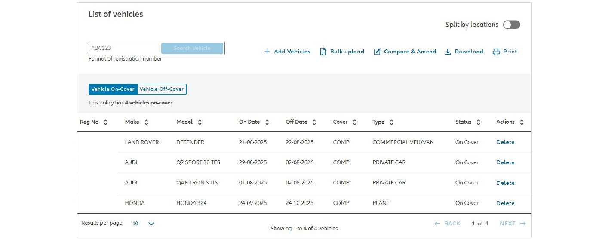Screen dimensions: 608x245
Task: Click the 01-08-2025 on date cell
Action: pyautogui.click(x=253, y=183)
